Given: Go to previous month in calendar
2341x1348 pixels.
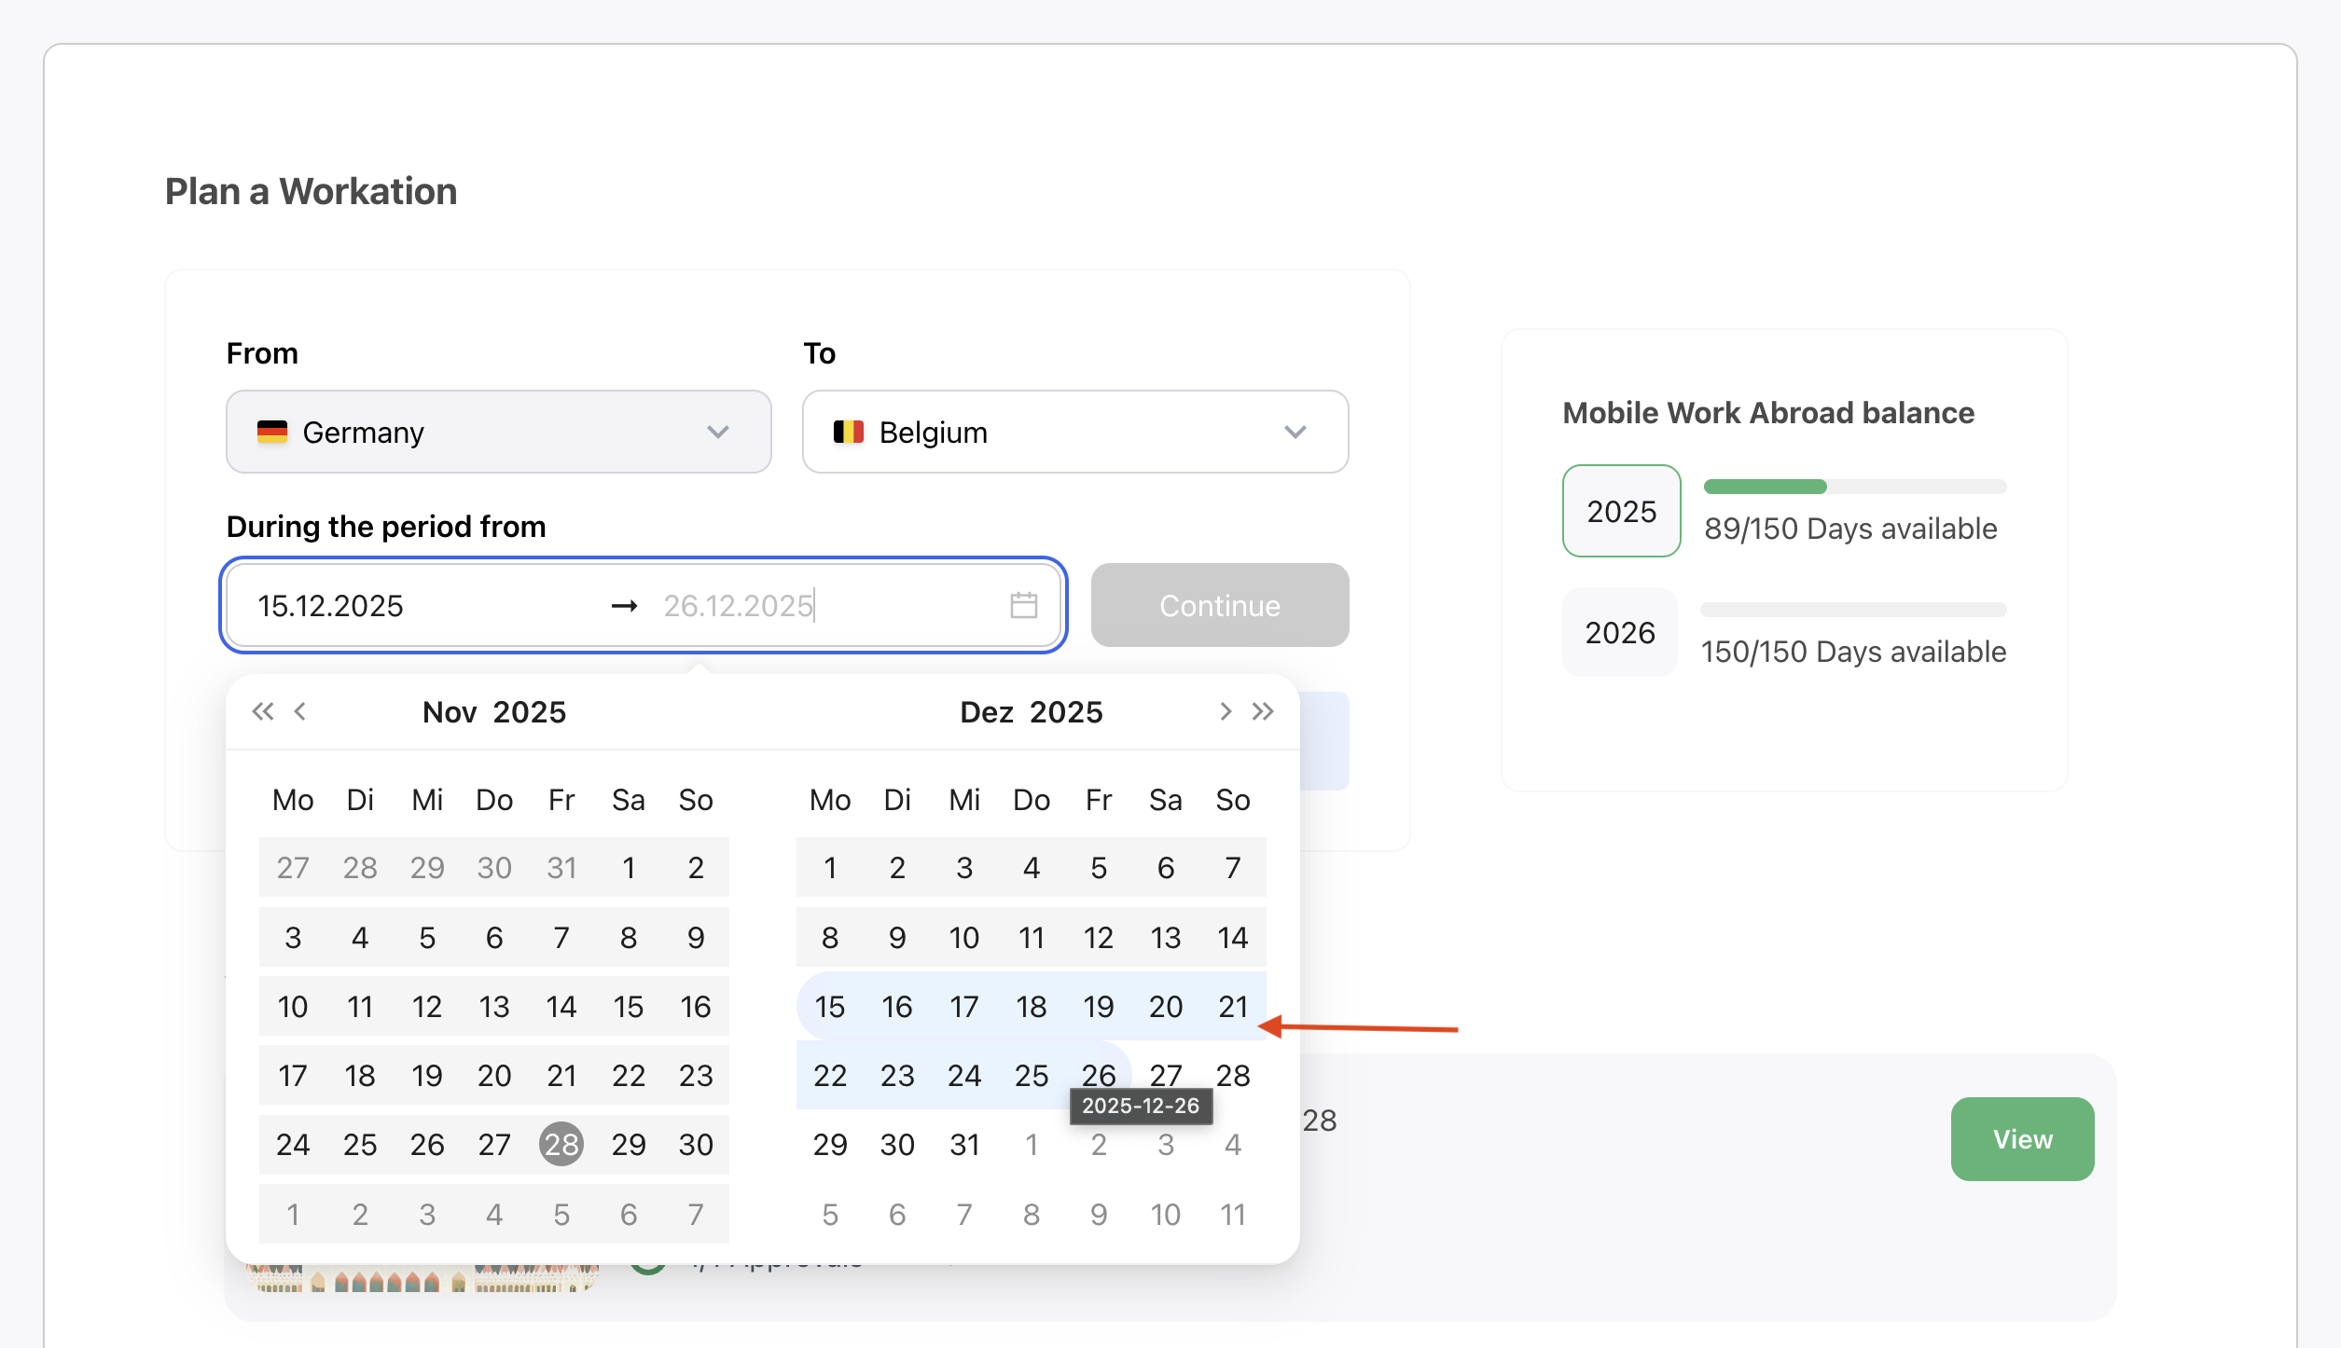Looking at the screenshot, I should coord(300,712).
